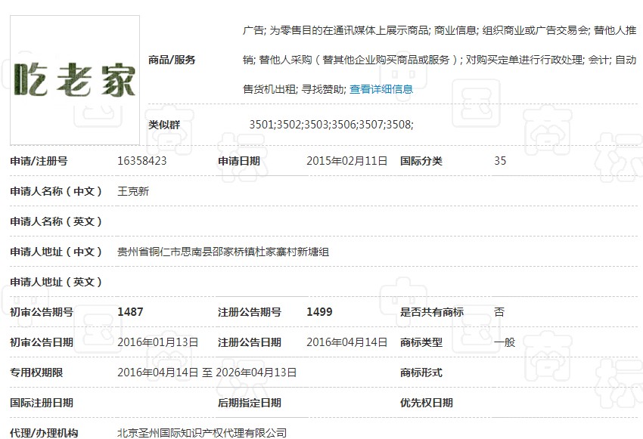
Task: Click preliminary announcement issue number 1487
Action: tap(131, 312)
